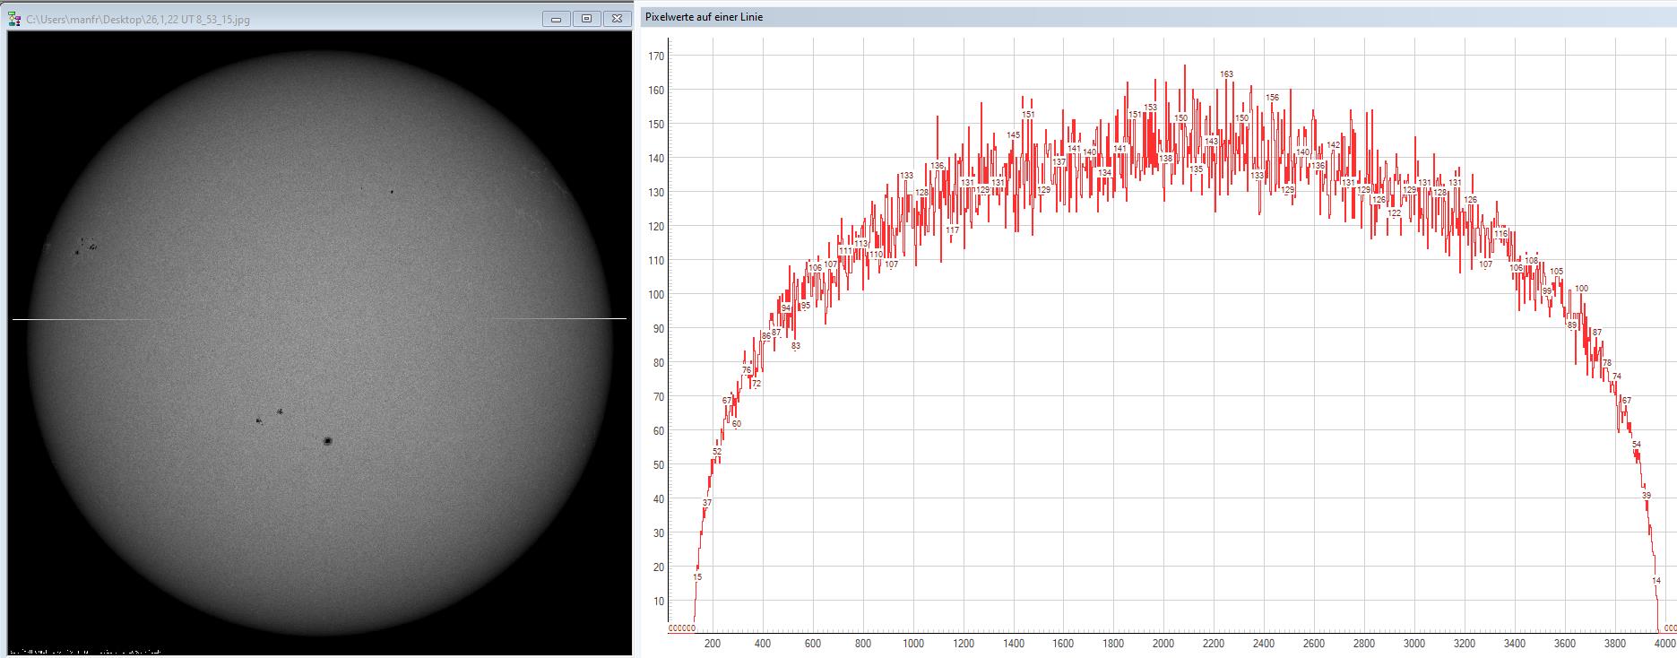
Task: Click right end of white horizontal measurement line
Action: (624, 318)
